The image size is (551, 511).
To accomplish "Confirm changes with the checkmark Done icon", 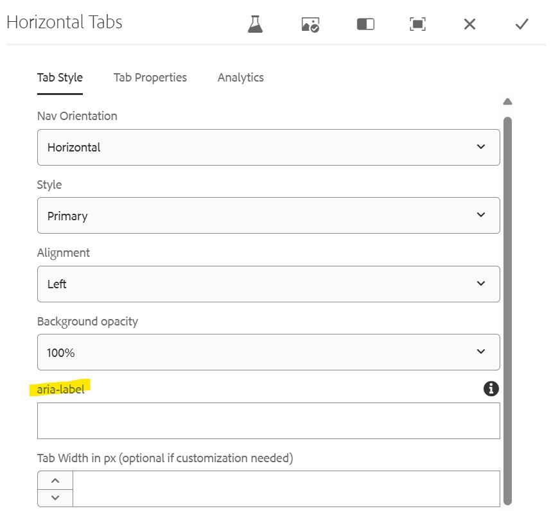I will click(x=521, y=24).
